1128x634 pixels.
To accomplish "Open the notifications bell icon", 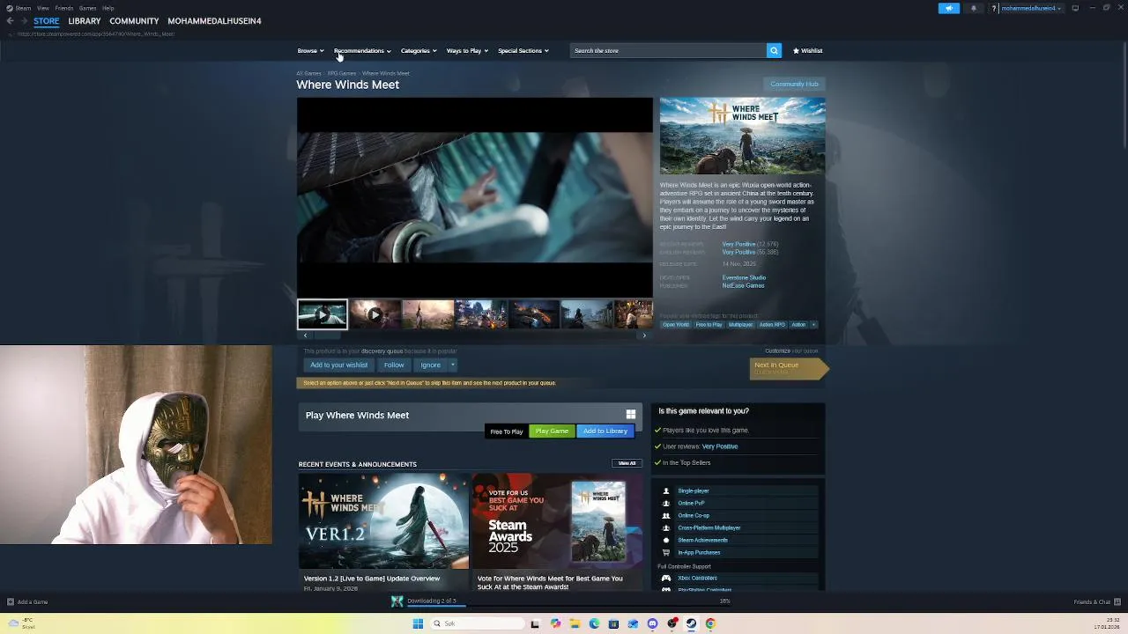I will click(x=974, y=8).
